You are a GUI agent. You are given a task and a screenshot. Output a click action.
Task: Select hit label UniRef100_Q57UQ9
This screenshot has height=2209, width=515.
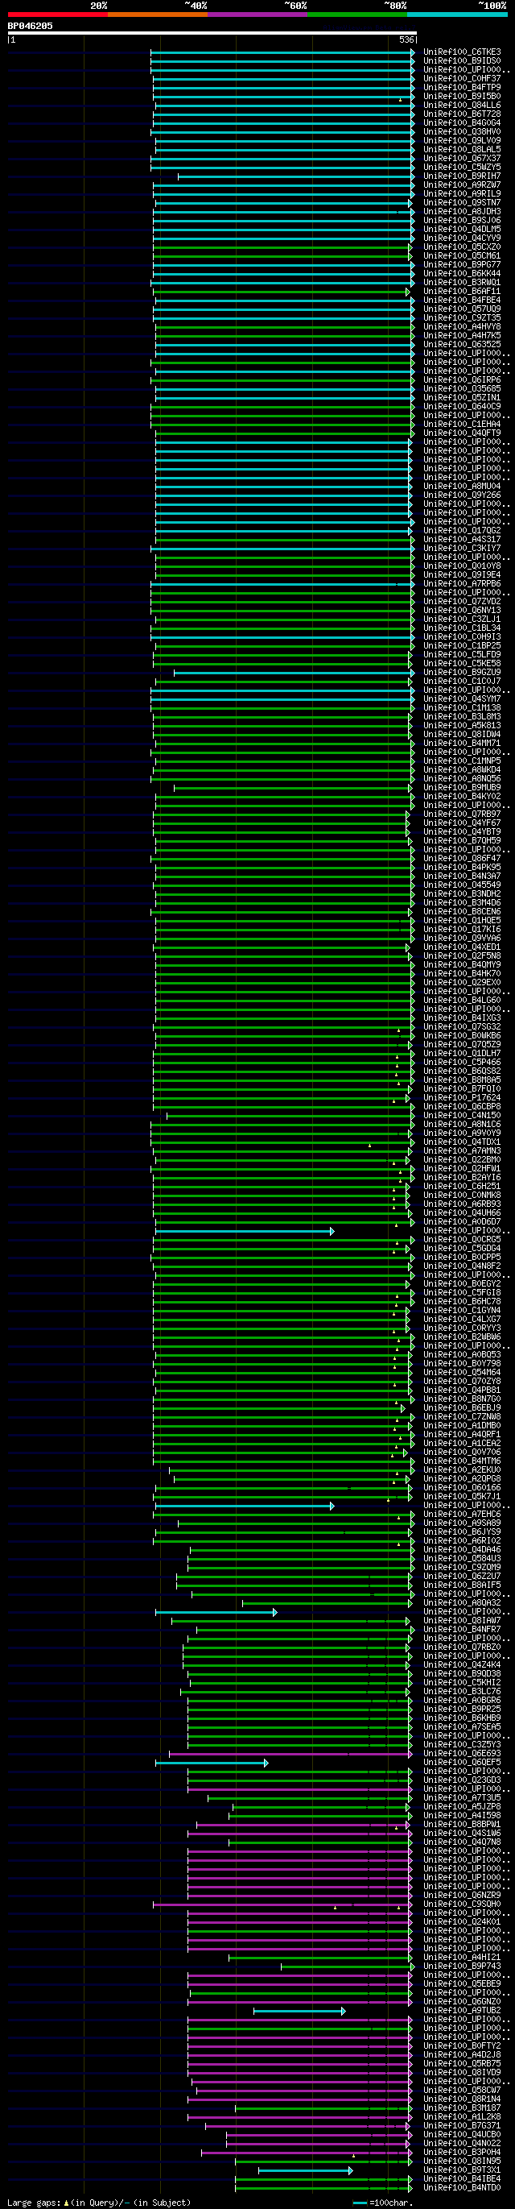coord(462,309)
